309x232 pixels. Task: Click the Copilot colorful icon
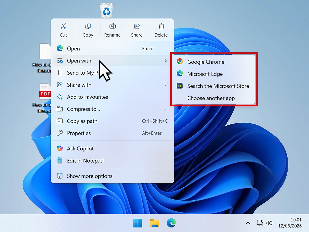tap(60, 148)
